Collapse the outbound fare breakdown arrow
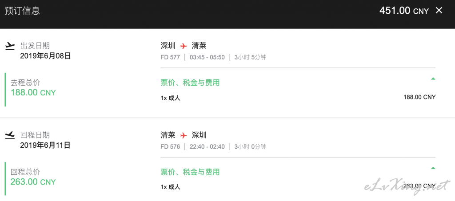The image size is (455, 201). [433, 79]
